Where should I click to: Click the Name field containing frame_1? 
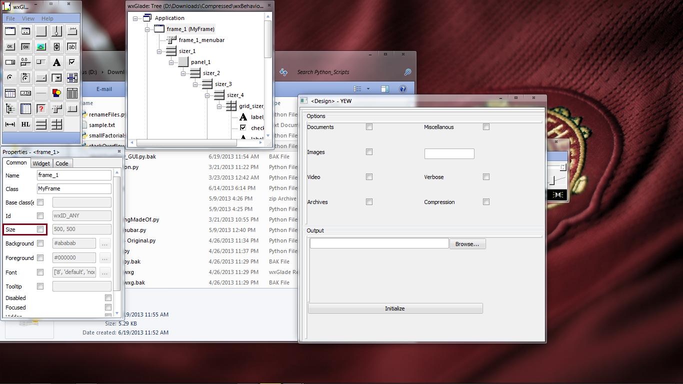(74, 175)
